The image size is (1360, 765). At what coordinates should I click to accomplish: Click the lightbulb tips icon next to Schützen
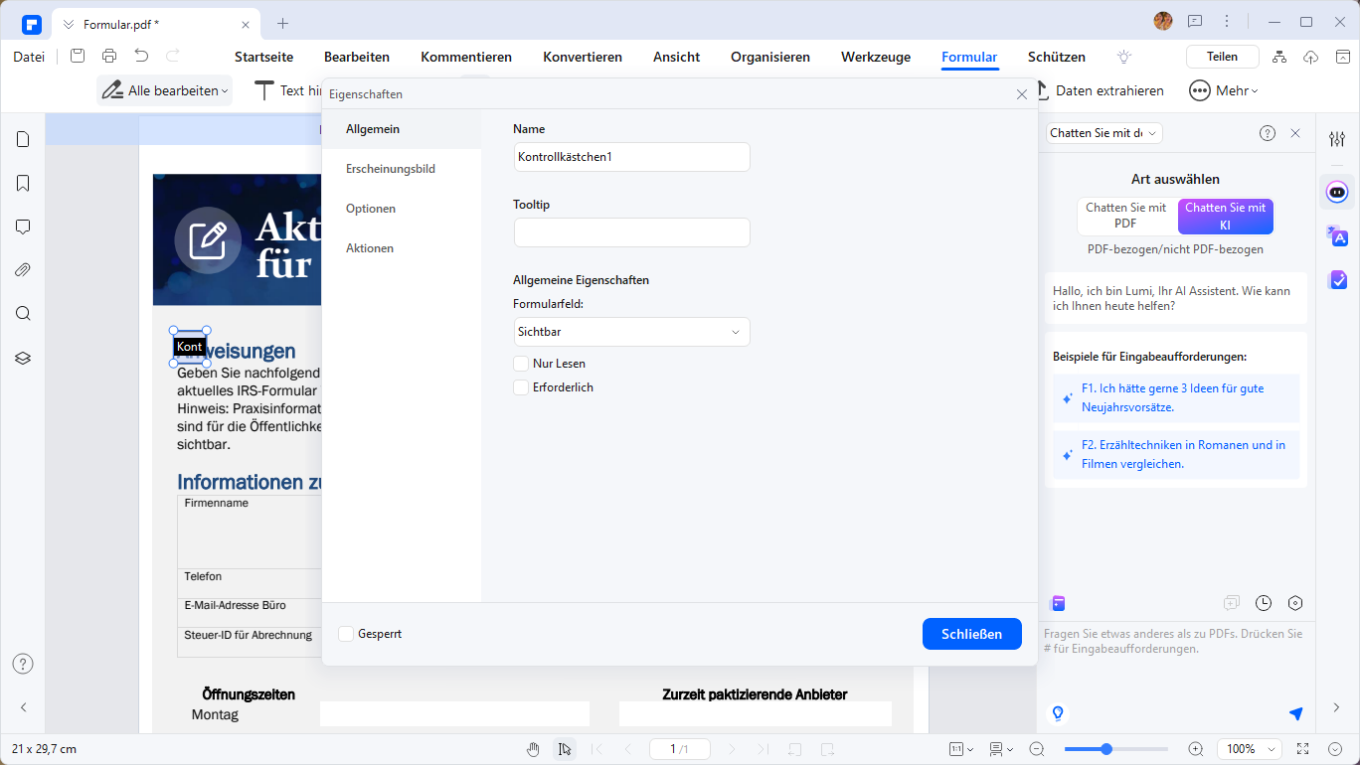[x=1124, y=57]
